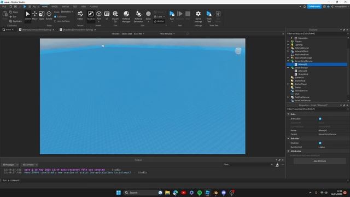Screen dimensions: 350x197
Task: Click the notifications bell icon
Action: 305,7
